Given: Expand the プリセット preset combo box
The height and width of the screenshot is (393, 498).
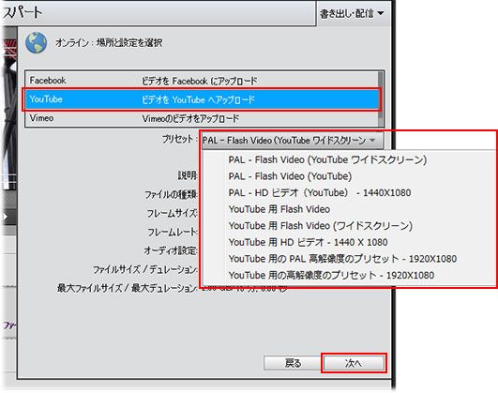Looking at the screenshot, I should tap(293, 140).
